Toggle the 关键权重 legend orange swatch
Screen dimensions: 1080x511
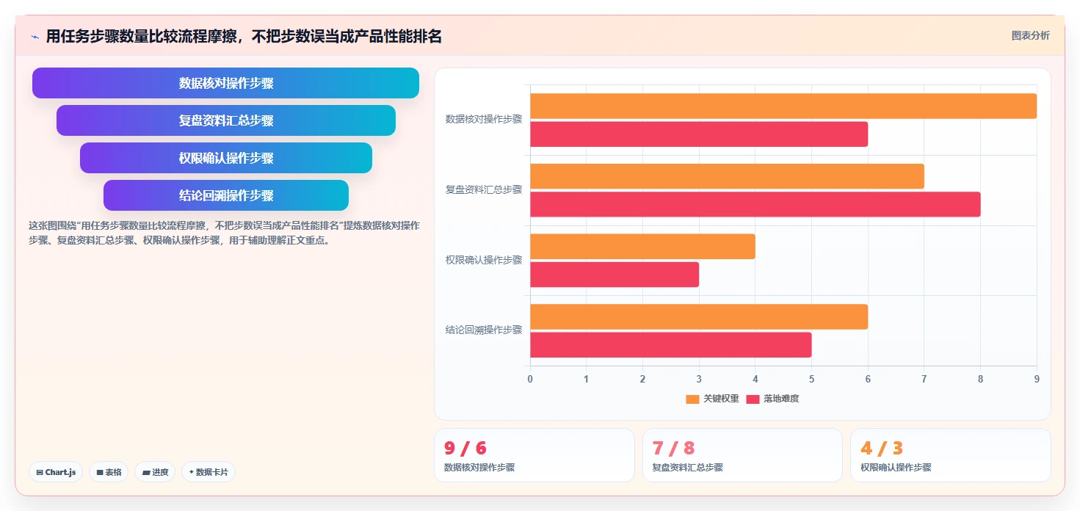pyautogui.click(x=692, y=399)
